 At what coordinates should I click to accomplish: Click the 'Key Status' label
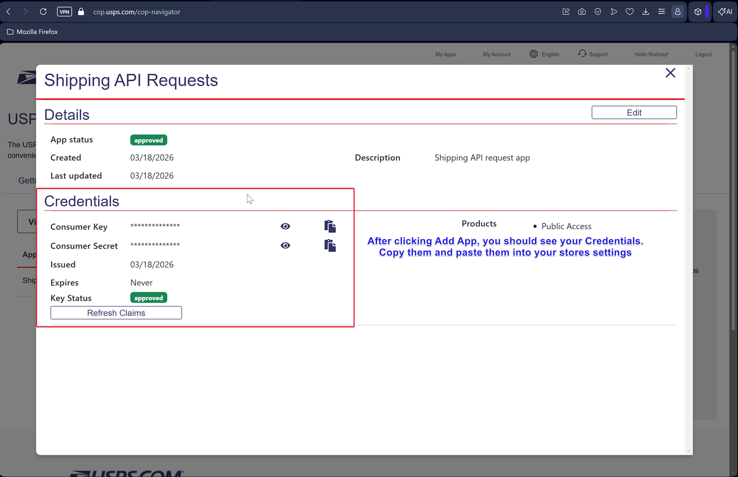[71, 298]
